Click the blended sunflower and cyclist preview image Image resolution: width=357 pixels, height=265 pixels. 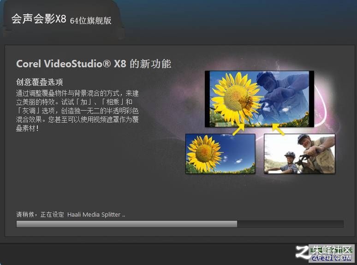click(x=259, y=99)
